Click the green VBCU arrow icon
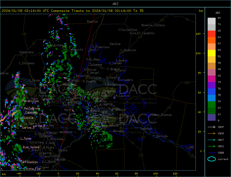 (x=211, y=146)
